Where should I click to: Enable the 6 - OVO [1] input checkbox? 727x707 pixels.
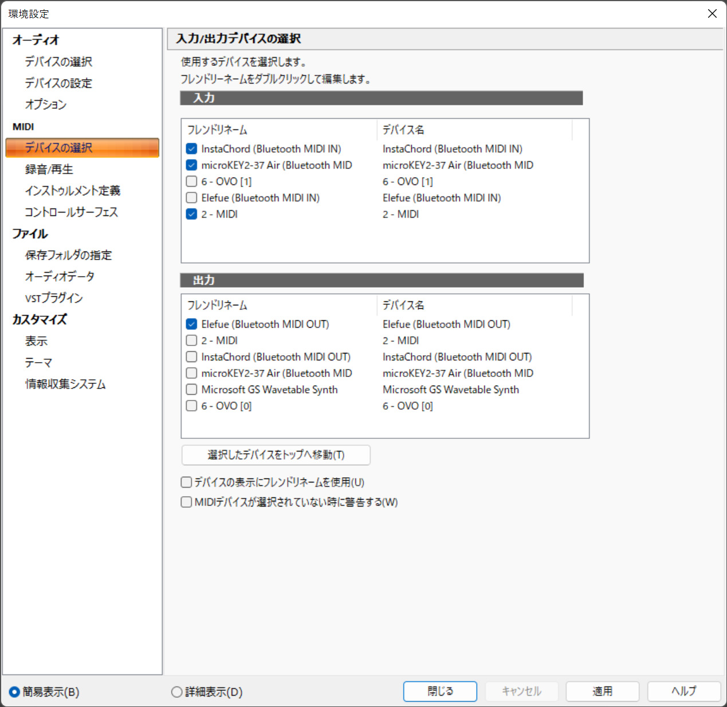click(x=191, y=182)
